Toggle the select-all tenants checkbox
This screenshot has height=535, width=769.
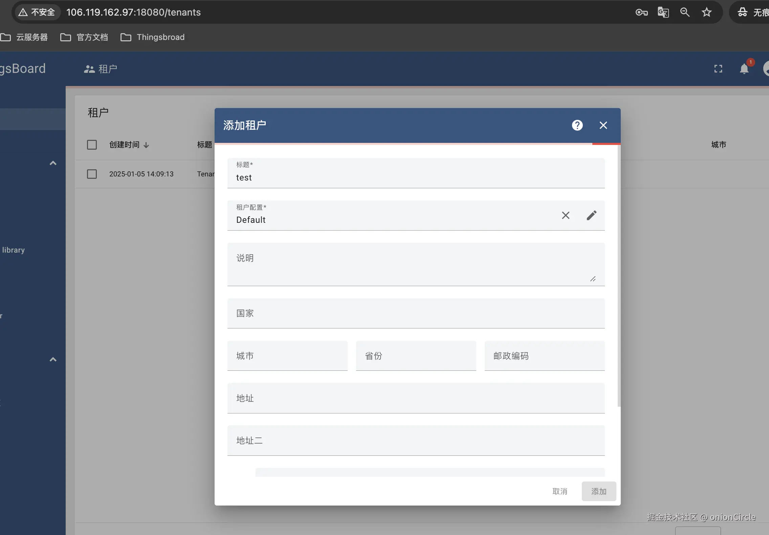coord(92,145)
